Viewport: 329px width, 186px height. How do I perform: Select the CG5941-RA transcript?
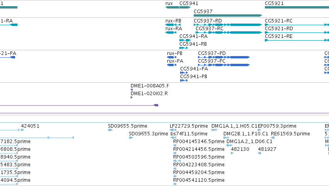(185, 40)
